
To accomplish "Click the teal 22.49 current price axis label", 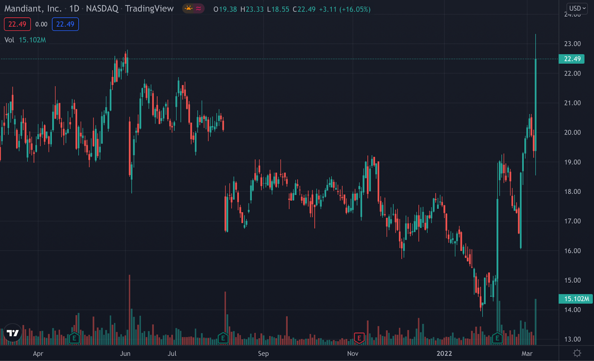I will 572,59.
